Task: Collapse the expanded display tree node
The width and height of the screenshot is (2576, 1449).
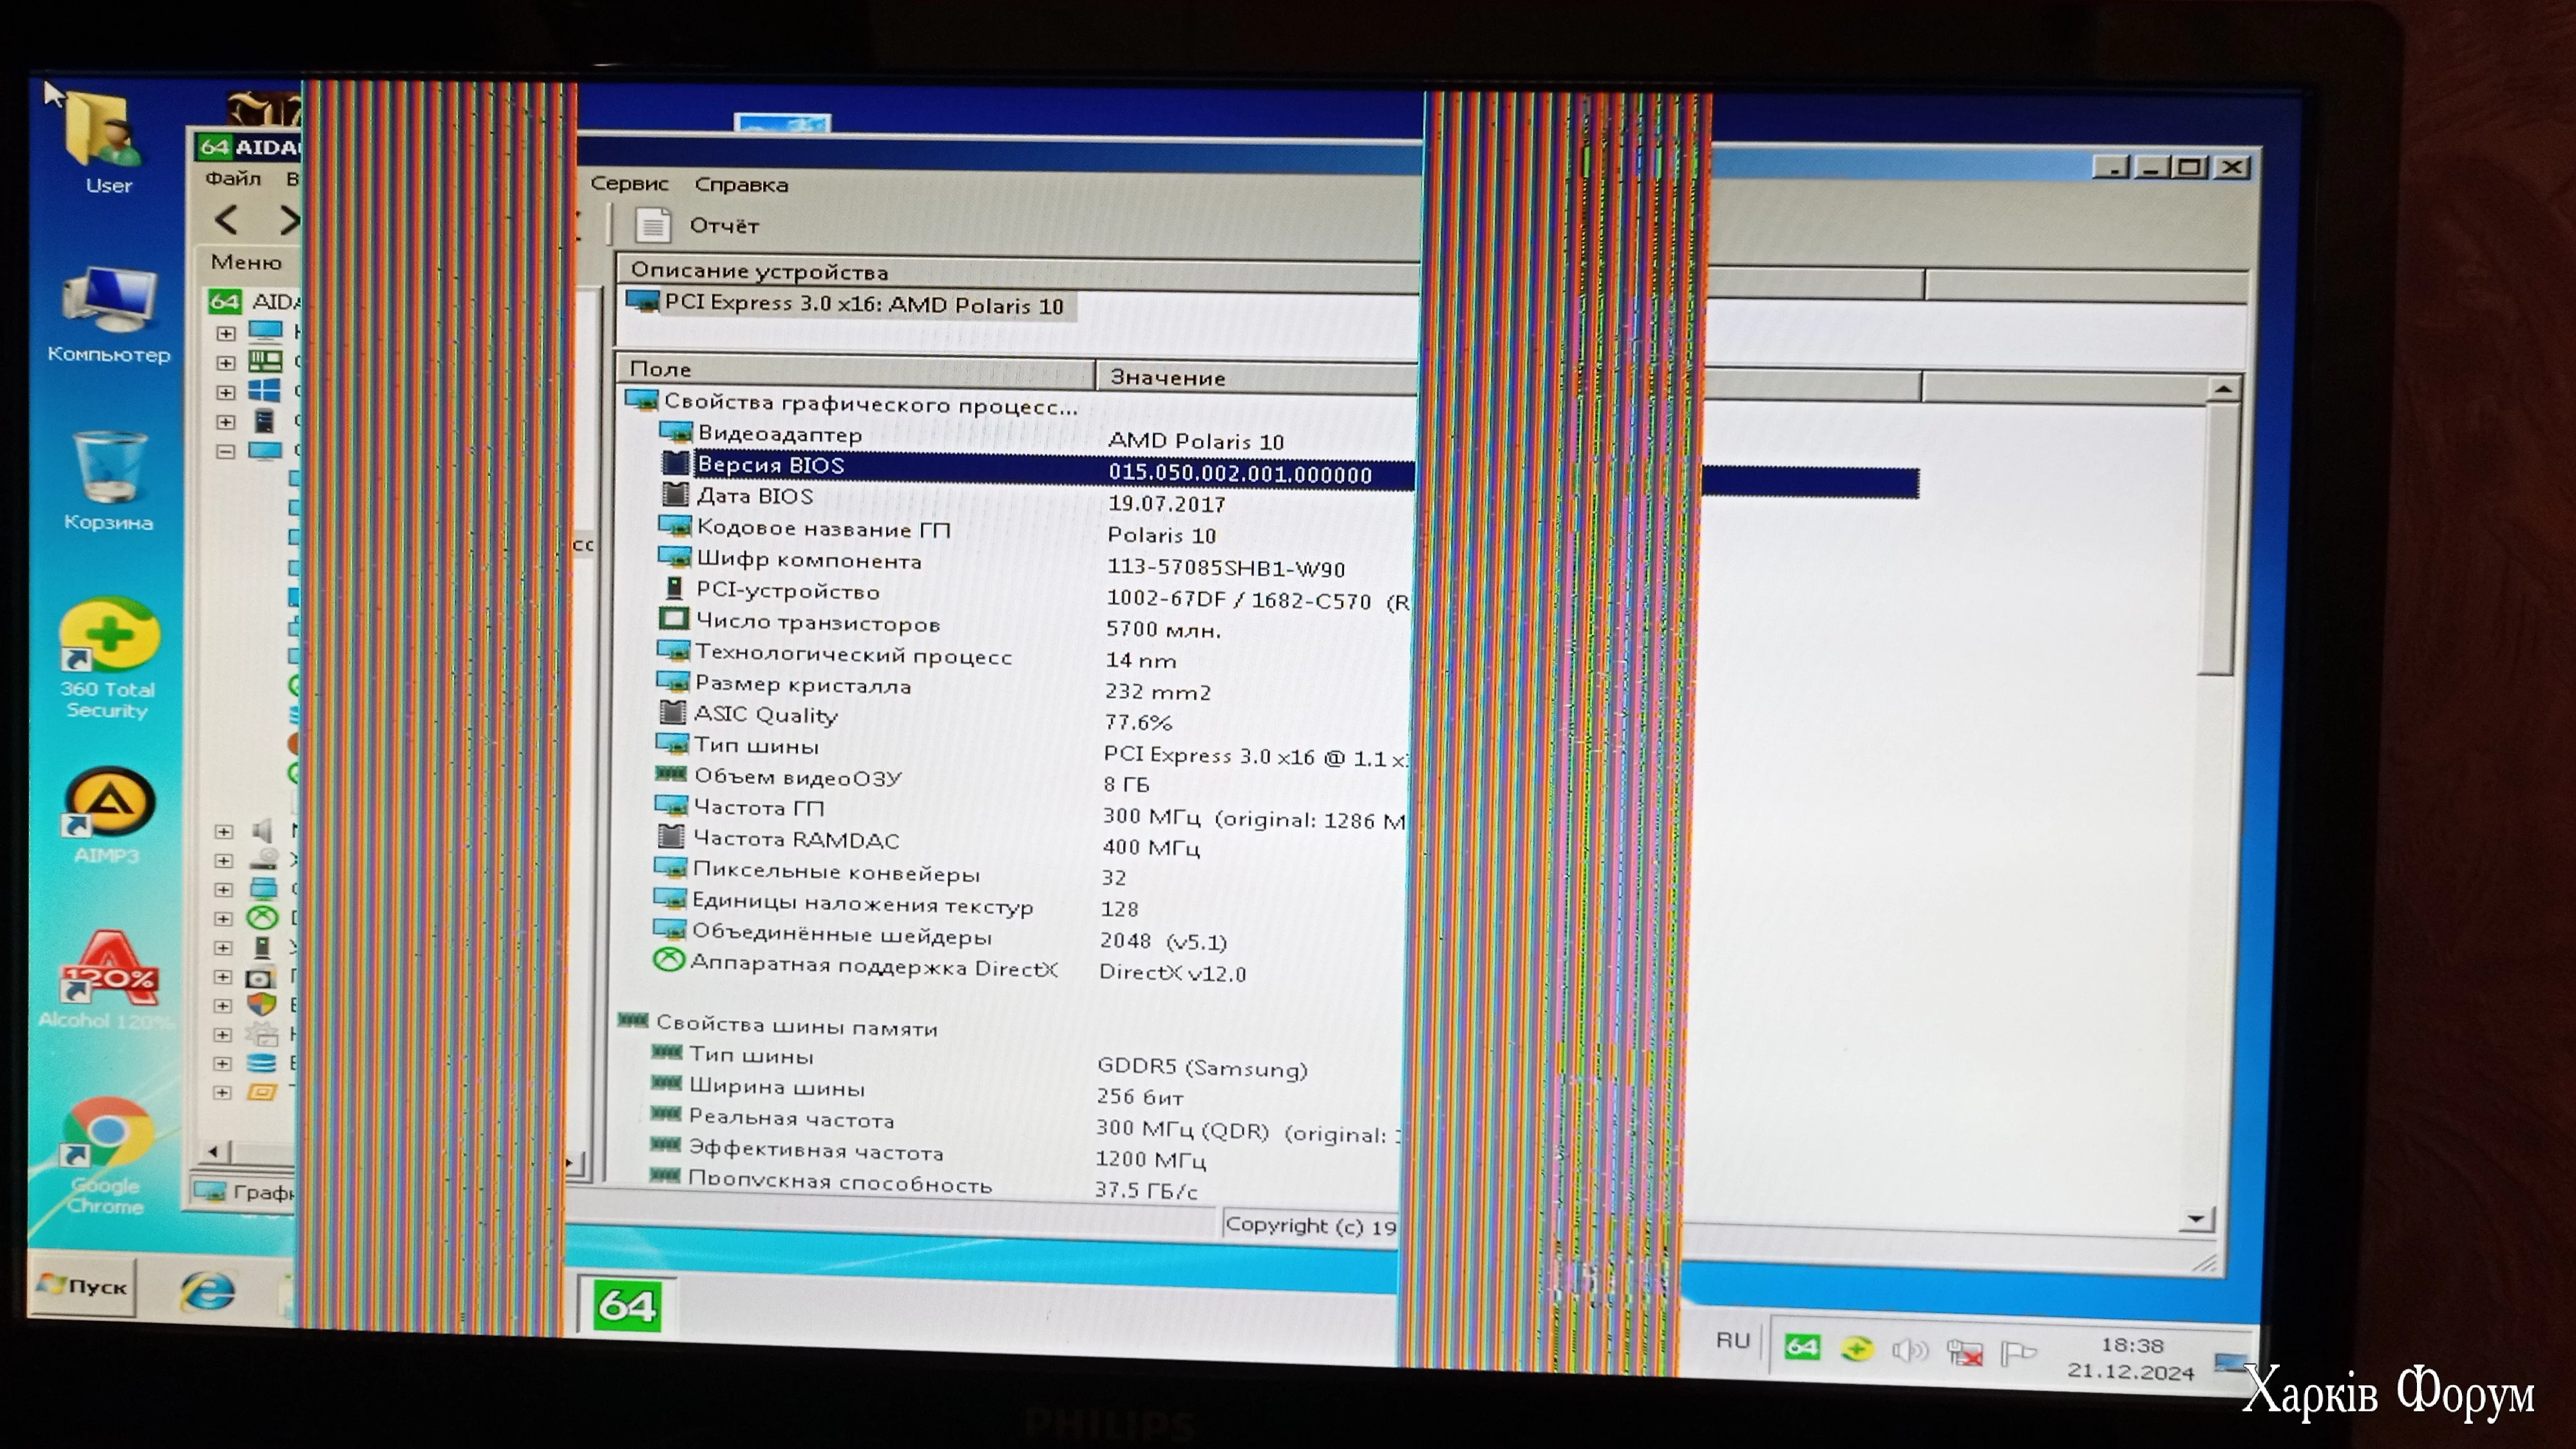Action: (226, 451)
